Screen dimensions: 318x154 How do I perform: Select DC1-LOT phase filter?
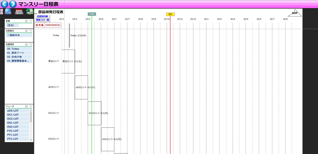click(x=18, y=115)
